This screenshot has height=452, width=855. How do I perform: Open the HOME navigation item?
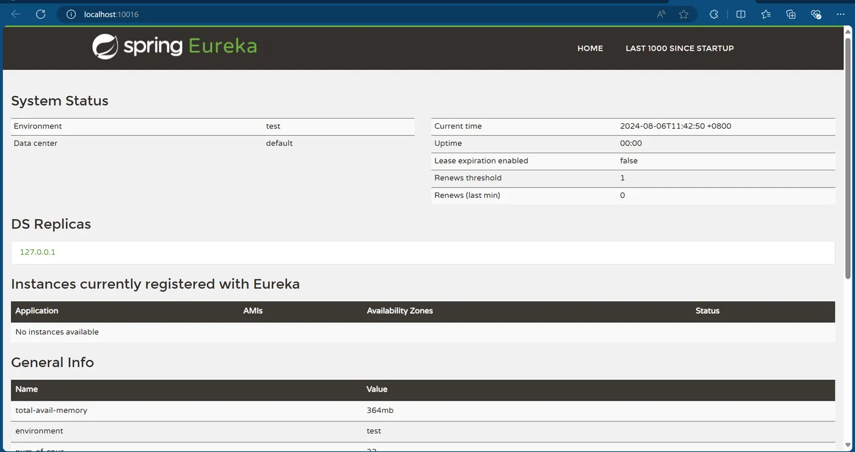click(590, 48)
